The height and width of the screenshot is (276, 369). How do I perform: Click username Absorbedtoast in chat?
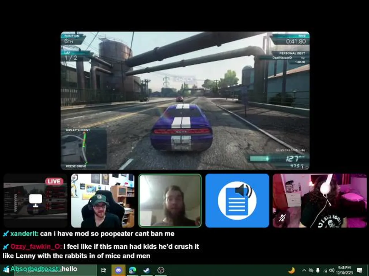tap(35, 269)
